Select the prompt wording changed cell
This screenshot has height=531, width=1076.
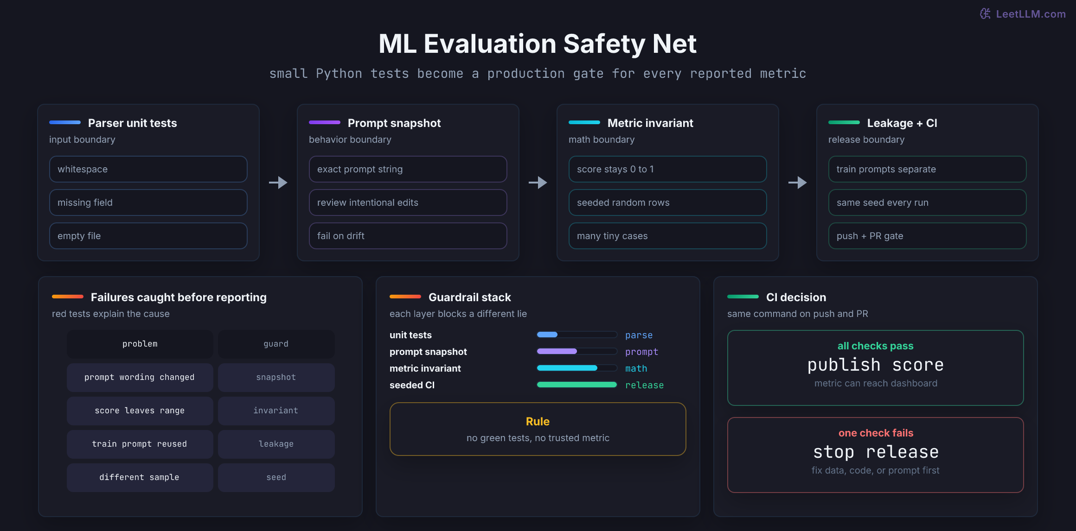coord(140,377)
